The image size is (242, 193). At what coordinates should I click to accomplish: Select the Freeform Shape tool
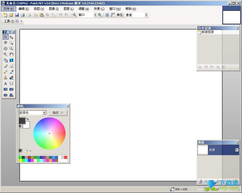[11, 95]
